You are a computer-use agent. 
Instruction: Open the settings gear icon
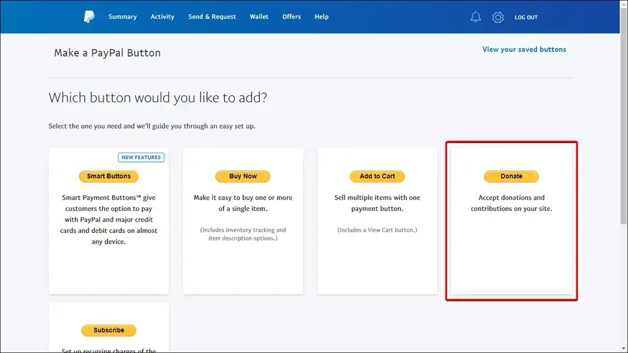tap(498, 17)
